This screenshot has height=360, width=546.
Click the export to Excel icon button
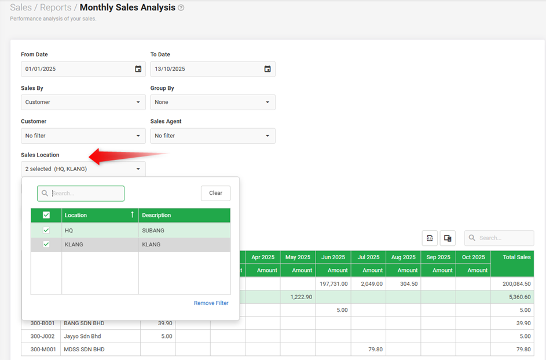430,238
